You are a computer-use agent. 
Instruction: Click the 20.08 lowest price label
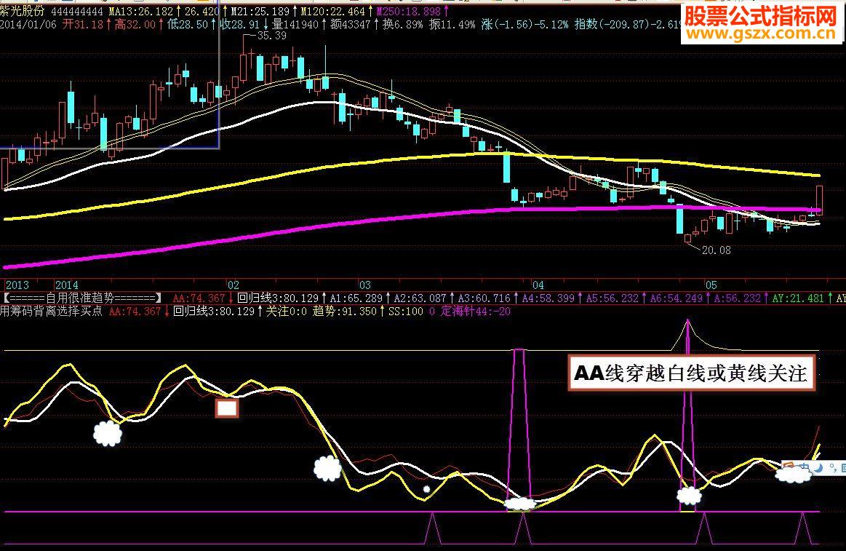[x=717, y=250]
